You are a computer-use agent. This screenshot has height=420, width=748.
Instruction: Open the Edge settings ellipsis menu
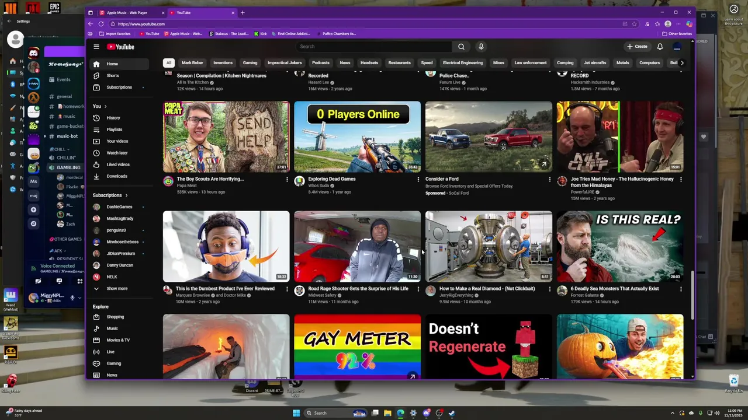coord(678,24)
